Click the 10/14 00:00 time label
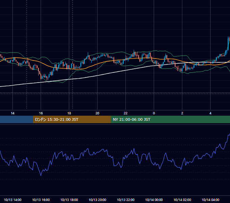The width and height of the screenshot is (230, 203). coord(154,200)
